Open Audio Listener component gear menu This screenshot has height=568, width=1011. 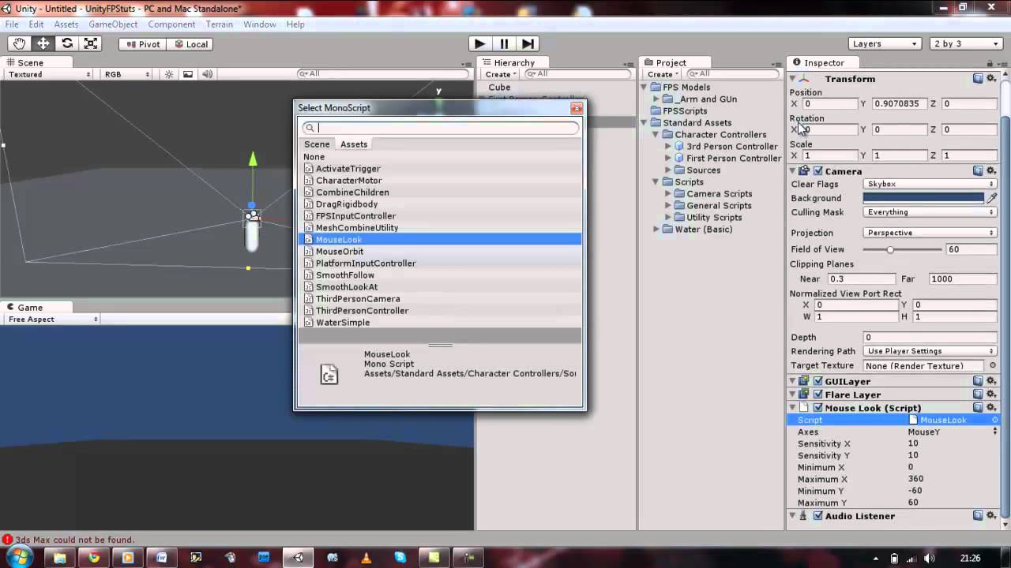tap(991, 516)
